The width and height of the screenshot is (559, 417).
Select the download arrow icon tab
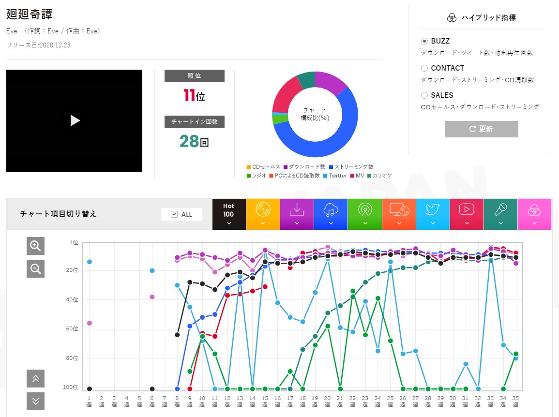click(x=297, y=214)
